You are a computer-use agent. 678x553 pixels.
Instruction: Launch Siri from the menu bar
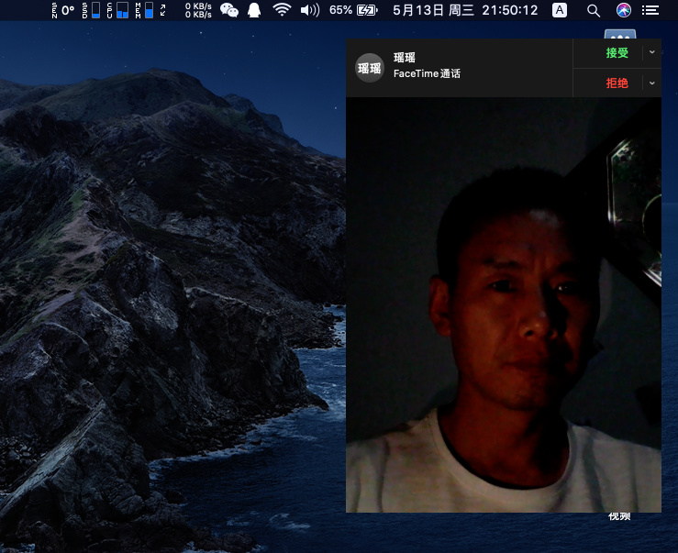click(623, 10)
